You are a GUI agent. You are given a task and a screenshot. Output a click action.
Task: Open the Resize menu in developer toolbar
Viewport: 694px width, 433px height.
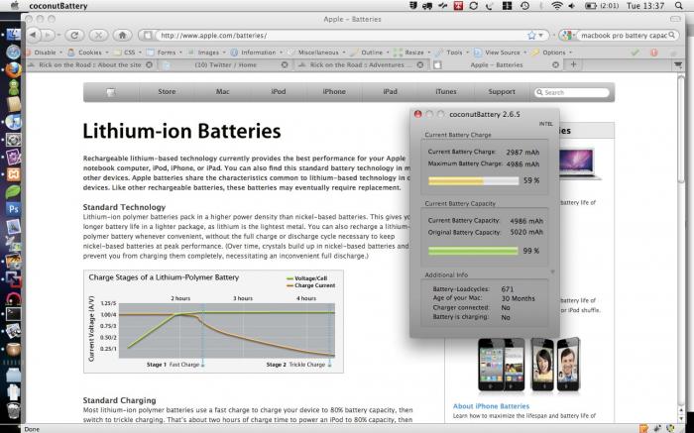pos(412,53)
